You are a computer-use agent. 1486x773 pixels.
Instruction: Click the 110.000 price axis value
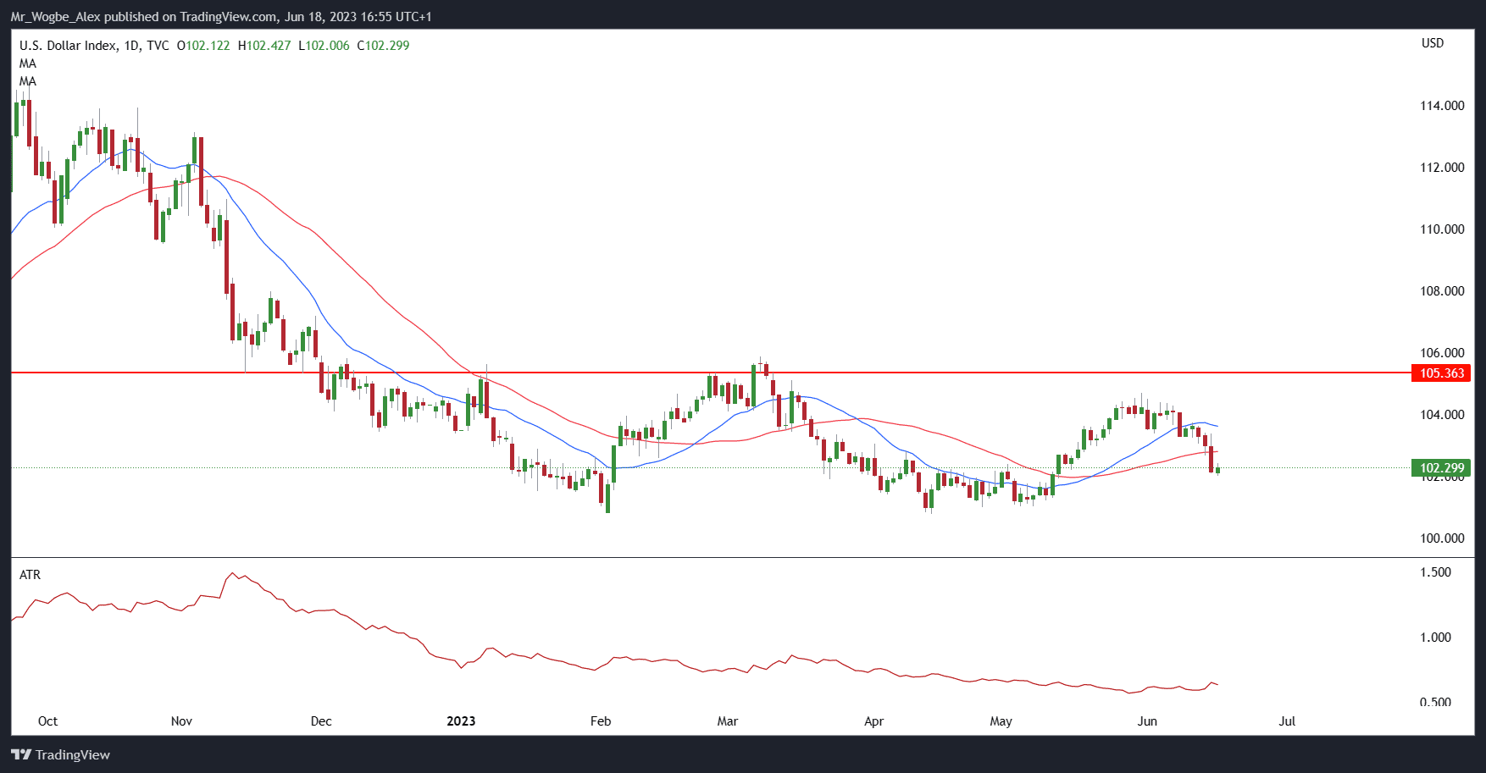pyautogui.click(x=1442, y=229)
